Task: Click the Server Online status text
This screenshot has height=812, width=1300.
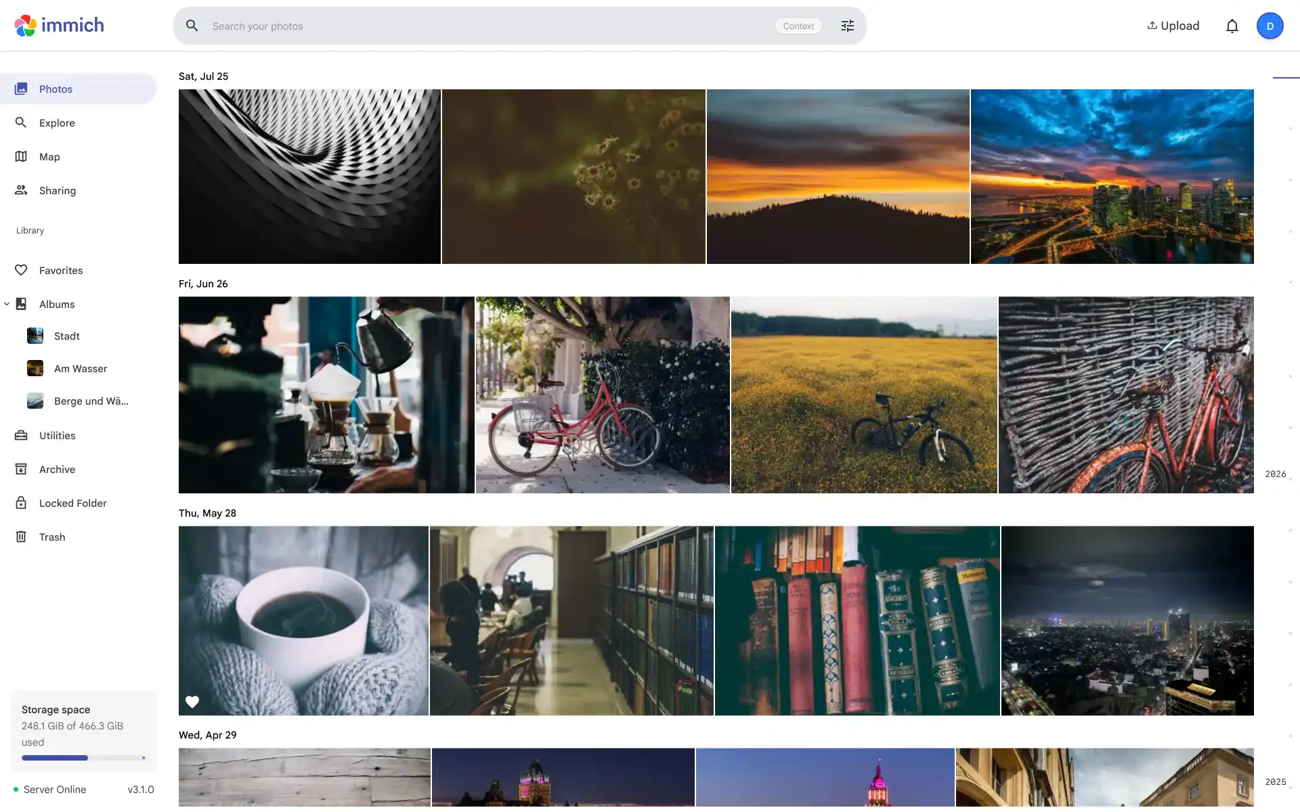Action: (55, 789)
